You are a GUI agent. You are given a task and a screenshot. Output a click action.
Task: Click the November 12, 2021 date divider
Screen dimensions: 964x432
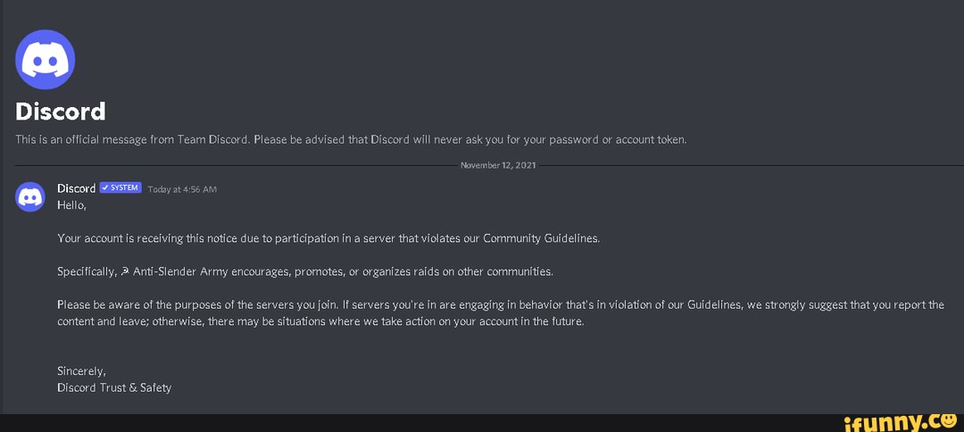pyautogui.click(x=498, y=166)
